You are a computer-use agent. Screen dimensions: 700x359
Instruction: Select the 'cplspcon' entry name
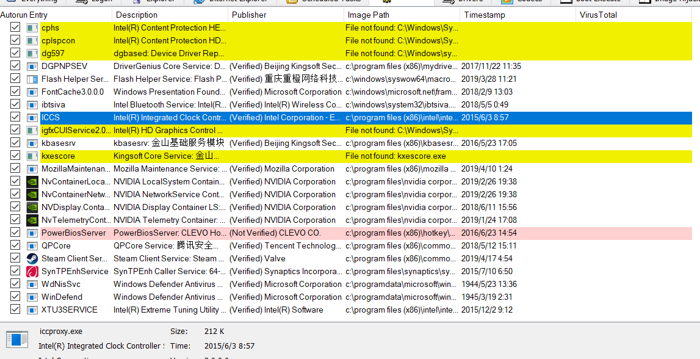click(x=58, y=41)
